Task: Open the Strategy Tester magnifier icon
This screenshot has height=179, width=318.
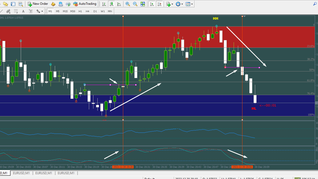Action: [x=20, y=4]
